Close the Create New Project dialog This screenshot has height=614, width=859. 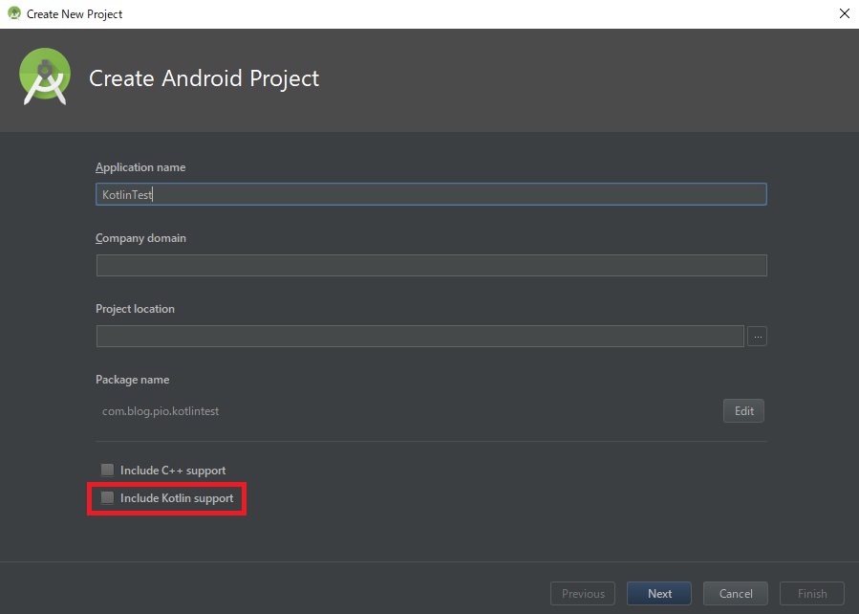coord(845,13)
